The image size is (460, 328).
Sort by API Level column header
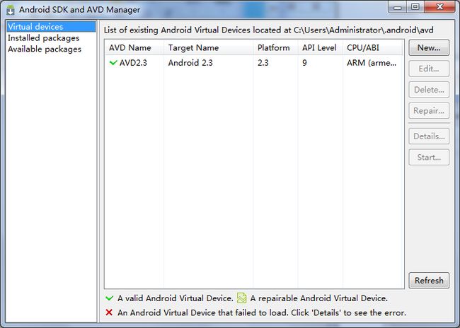[x=321, y=48]
